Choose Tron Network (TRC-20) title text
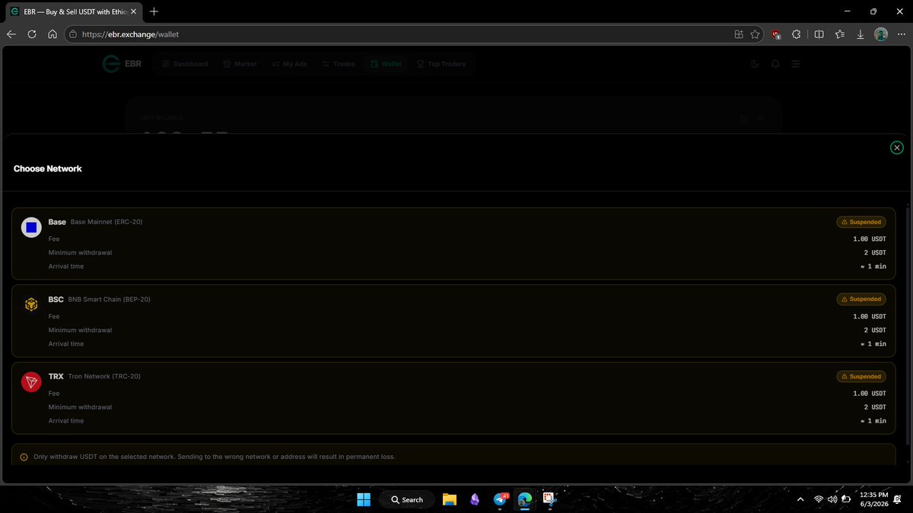This screenshot has height=513, width=913. (105, 376)
